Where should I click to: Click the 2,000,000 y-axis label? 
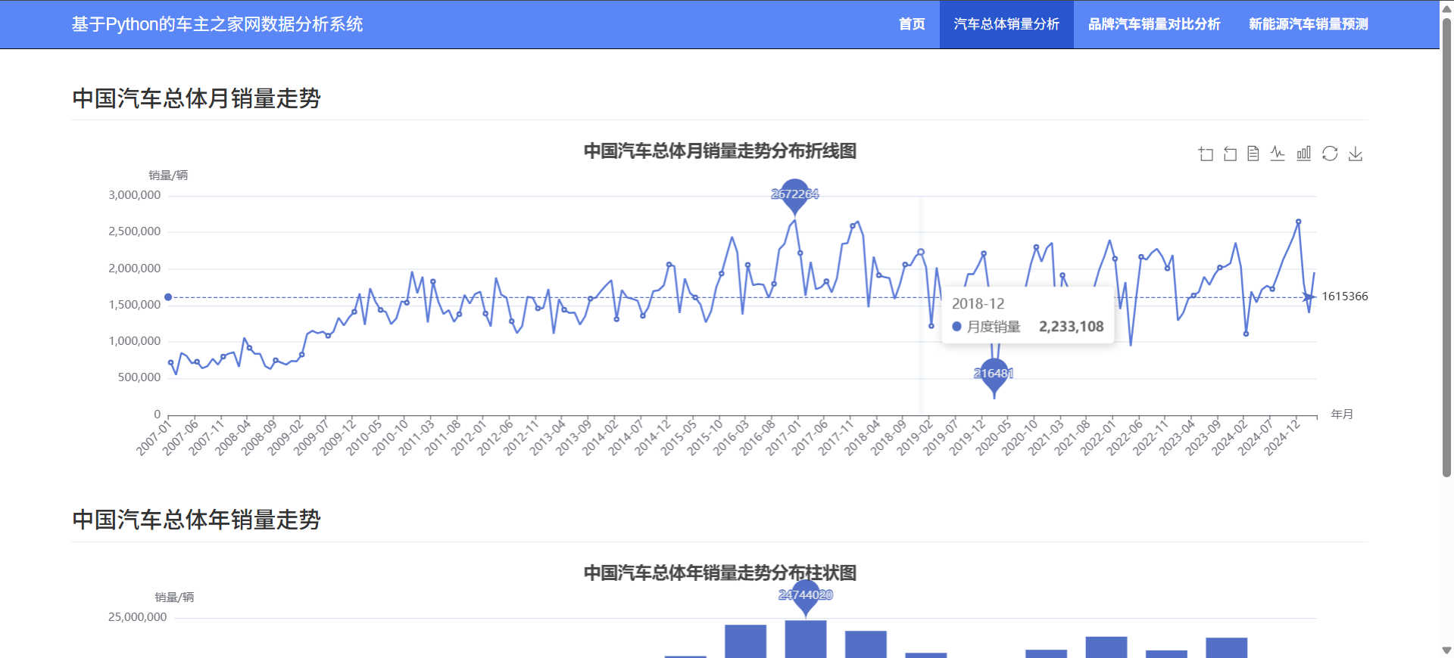[x=135, y=268]
